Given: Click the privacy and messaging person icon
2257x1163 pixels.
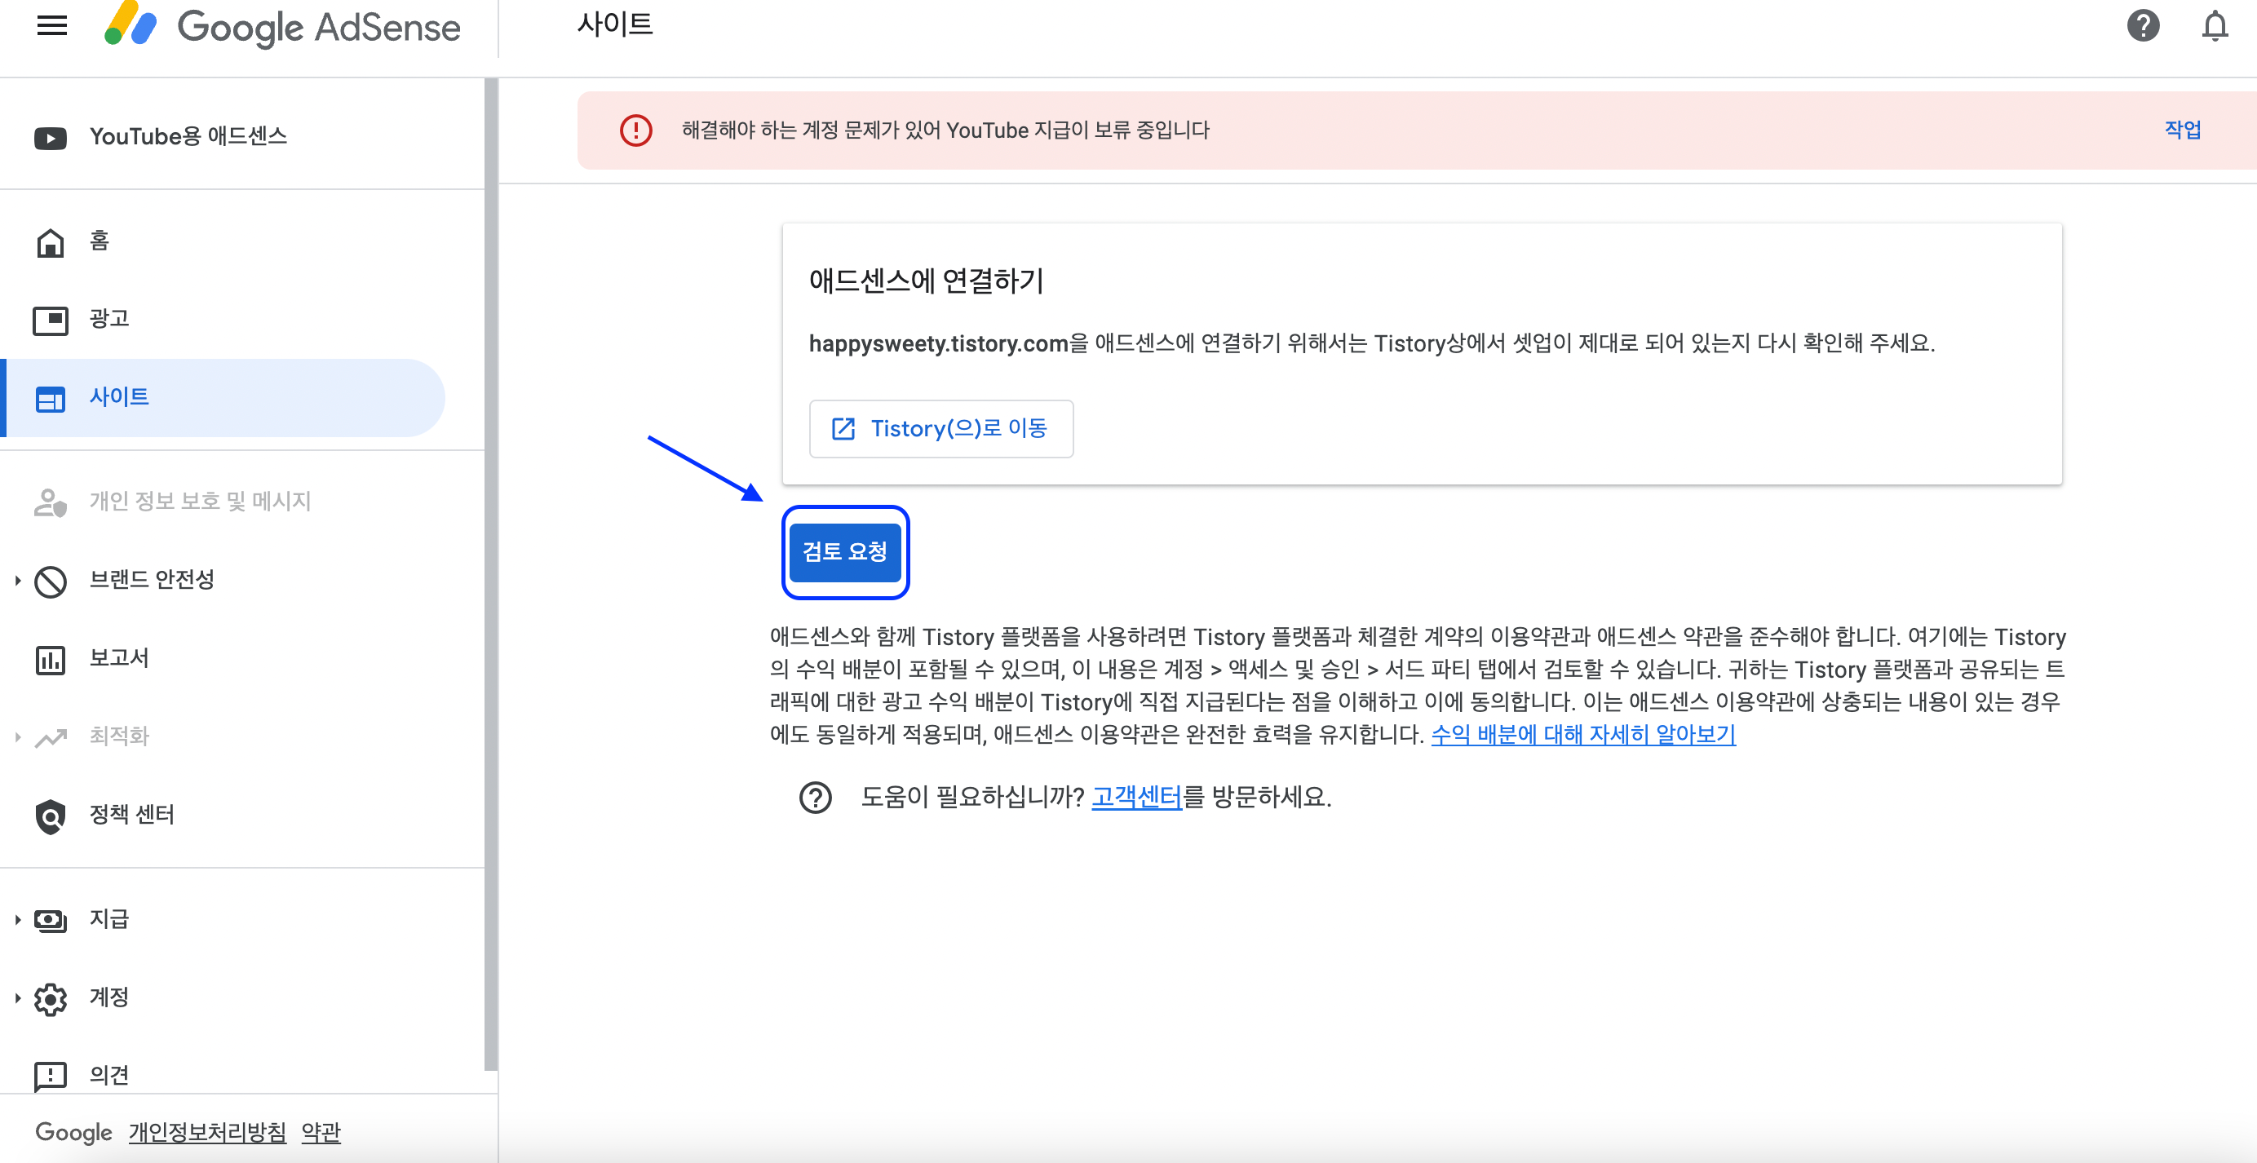Looking at the screenshot, I should [x=50, y=502].
